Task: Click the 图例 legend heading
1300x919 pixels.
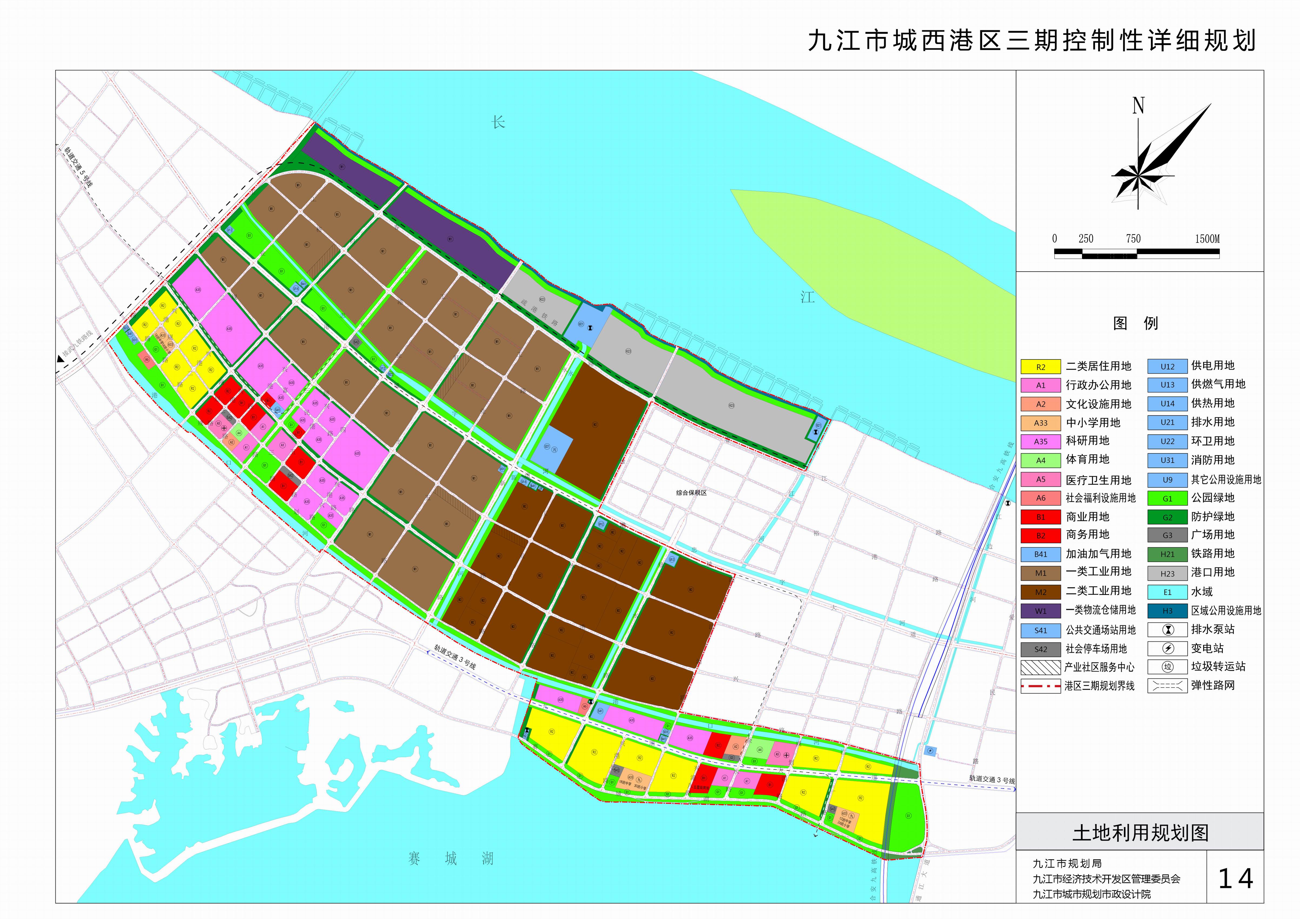Action: pos(1136,323)
